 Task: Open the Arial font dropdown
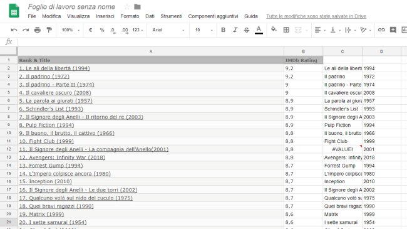pos(168,30)
